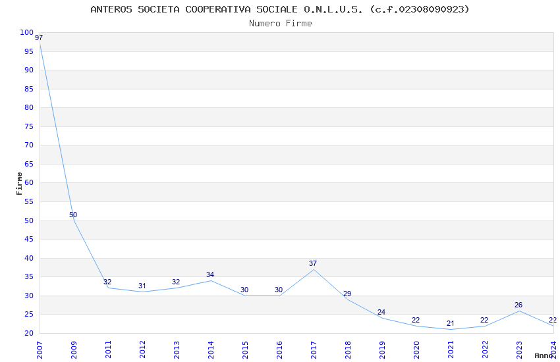The width and height of the screenshot is (560, 362).
Task: Select x-axis year label 2022
Action: [x=486, y=349]
